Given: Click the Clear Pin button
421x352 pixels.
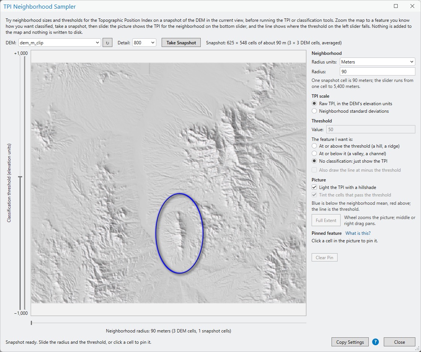Looking at the screenshot, I should pyautogui.click(x=324, y=258).
